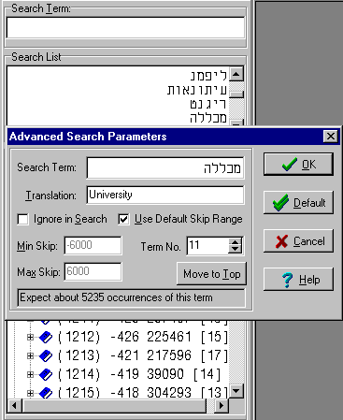
Task: Click the book icon of row (1215)
Action: 46,393
